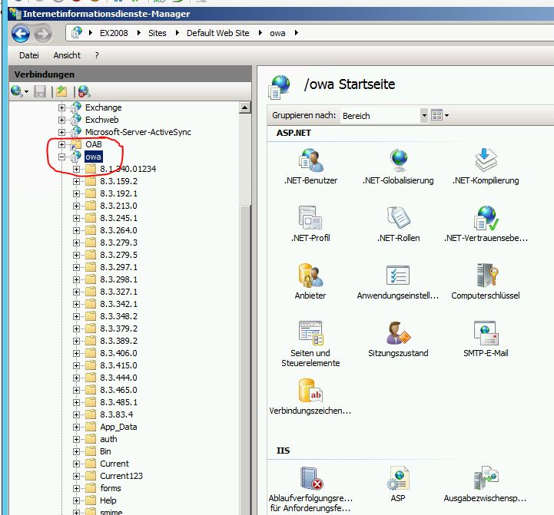
Task: Open Anwendungseinstellungen feature icon
Action: (398, 282)
